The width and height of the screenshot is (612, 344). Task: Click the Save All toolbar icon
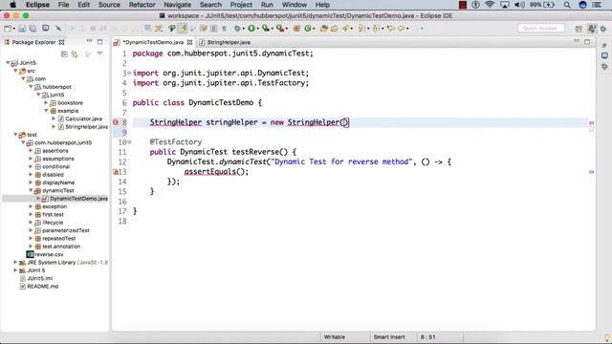33,28
